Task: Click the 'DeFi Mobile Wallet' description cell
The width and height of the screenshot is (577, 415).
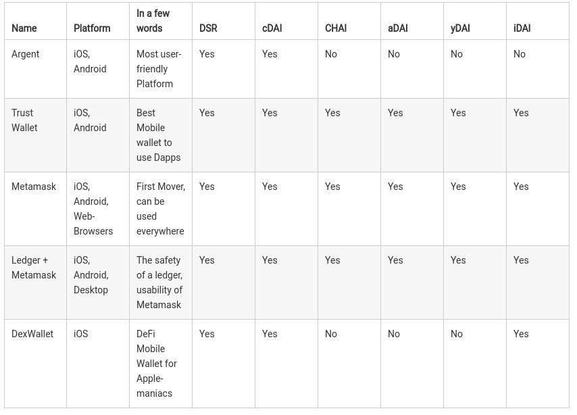Action: point(157,364)
